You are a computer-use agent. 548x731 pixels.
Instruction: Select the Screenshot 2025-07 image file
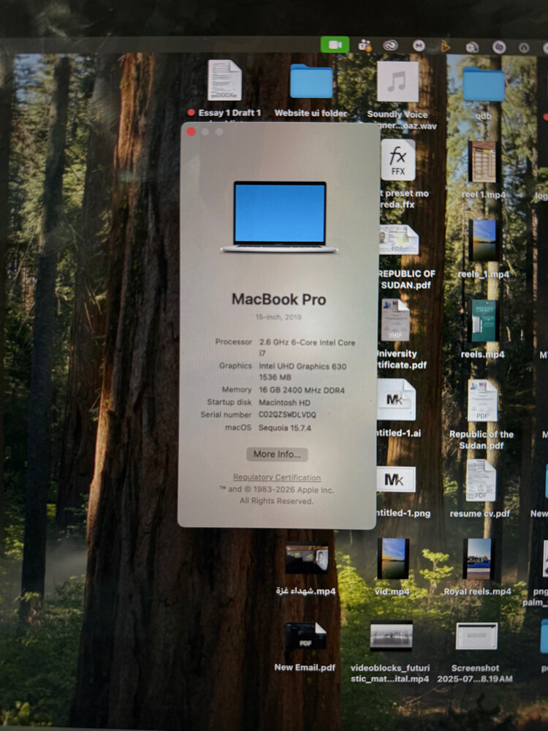point(476,636)
